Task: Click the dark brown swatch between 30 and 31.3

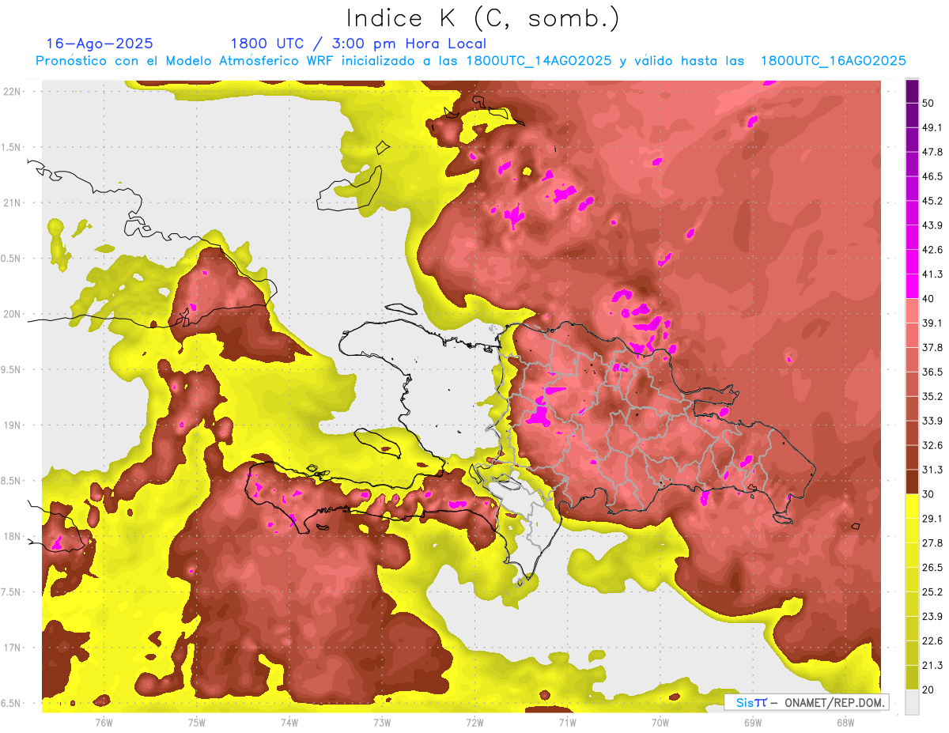Action: click(x=912, y=482)
